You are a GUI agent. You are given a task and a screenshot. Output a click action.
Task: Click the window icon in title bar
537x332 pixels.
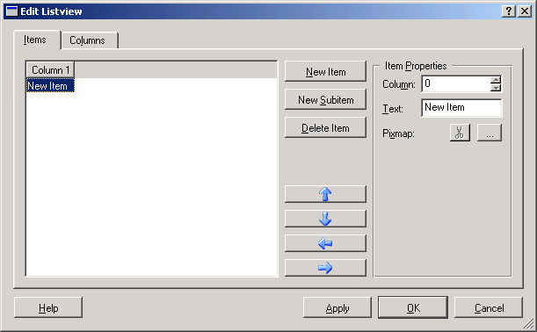point(11,11)
